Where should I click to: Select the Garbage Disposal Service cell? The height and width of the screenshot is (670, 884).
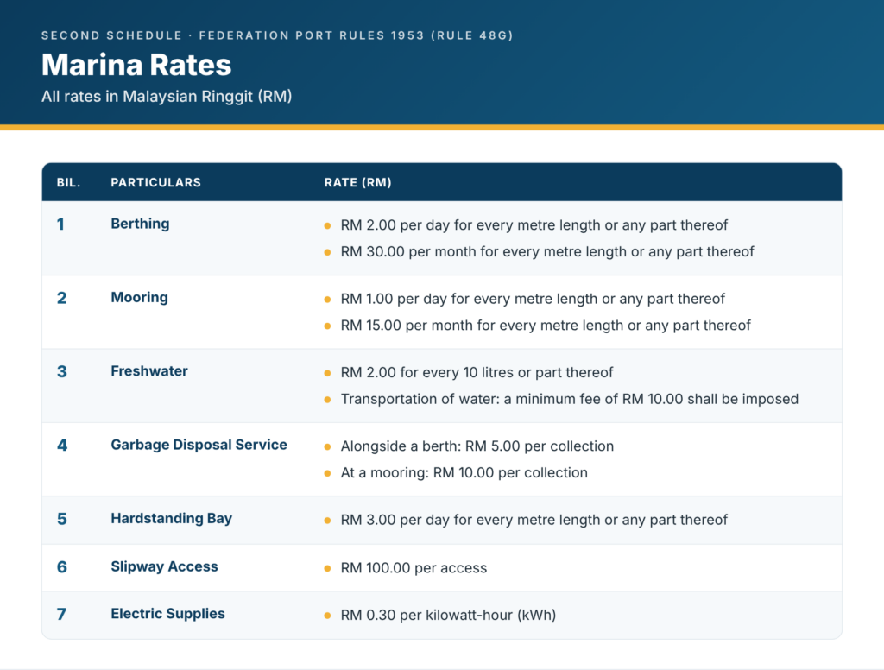click(x=199, y=445)
